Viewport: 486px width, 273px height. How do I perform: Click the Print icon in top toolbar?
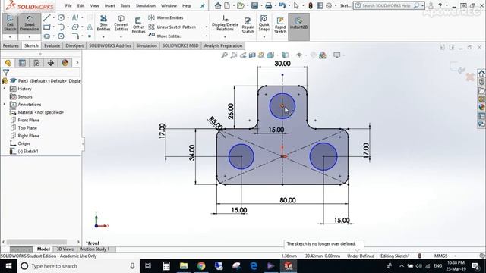pyautogui.click(x=268, y=5)
